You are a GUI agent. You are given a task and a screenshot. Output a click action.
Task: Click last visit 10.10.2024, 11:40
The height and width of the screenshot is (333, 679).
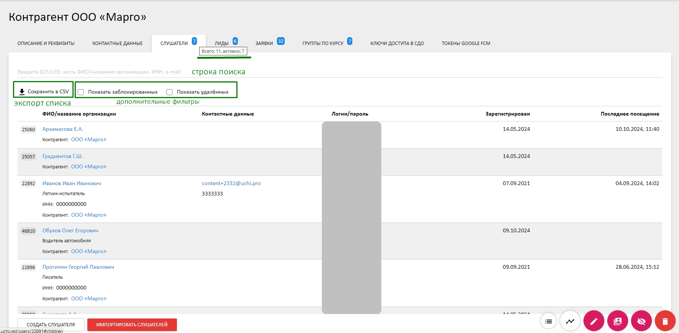pyautogui.click(x=637, y=129)
